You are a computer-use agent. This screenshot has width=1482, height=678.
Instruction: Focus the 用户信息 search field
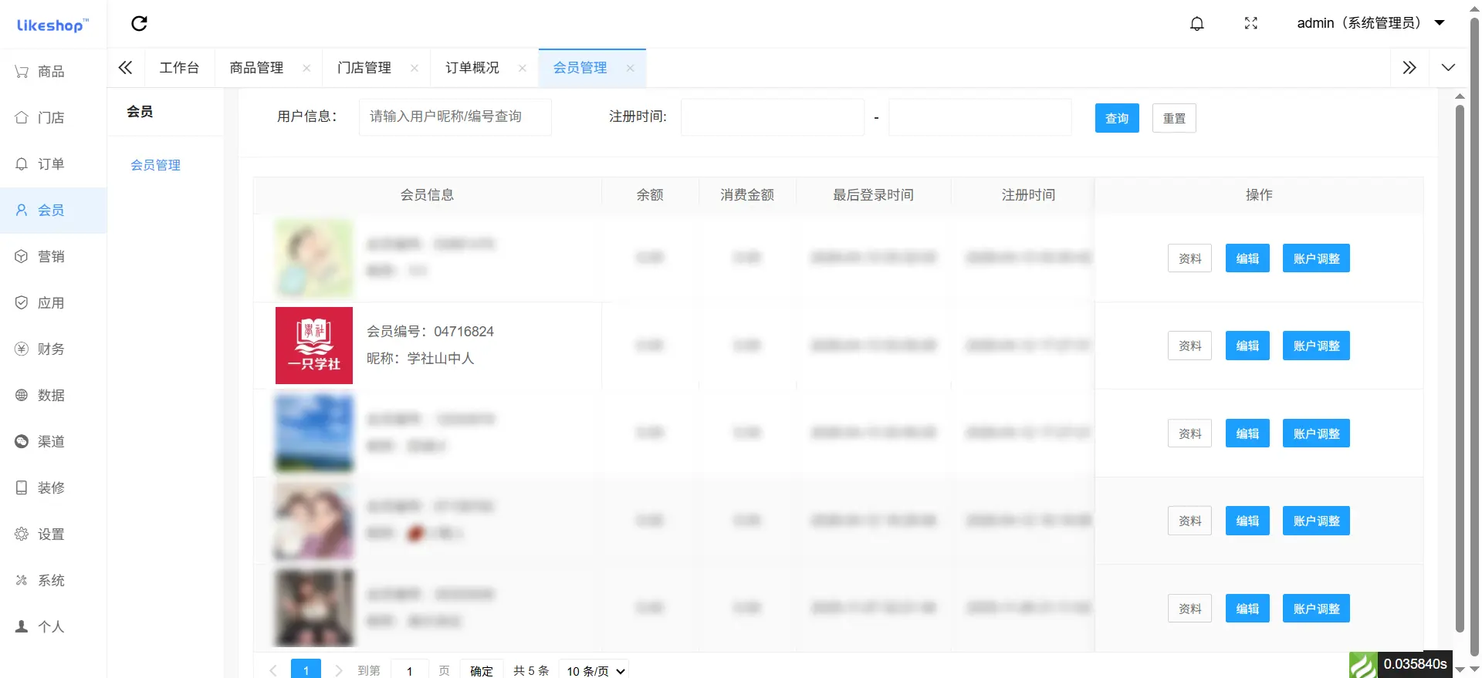455,116
